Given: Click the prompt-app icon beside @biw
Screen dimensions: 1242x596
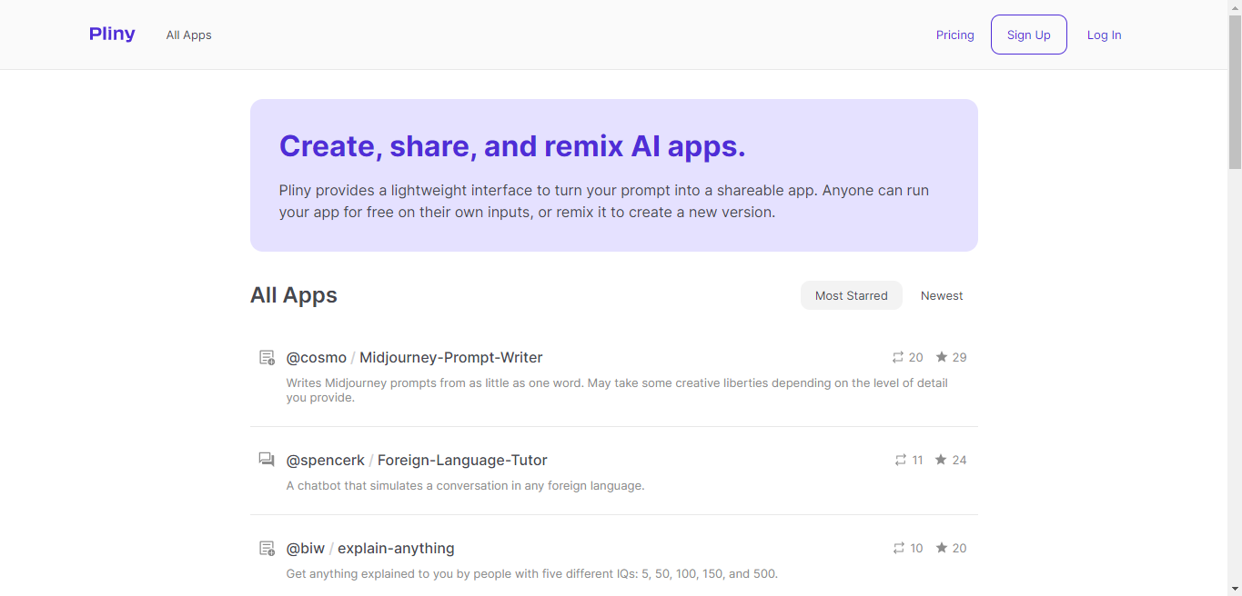Looking at the screenshot, I should coord(267,549).
